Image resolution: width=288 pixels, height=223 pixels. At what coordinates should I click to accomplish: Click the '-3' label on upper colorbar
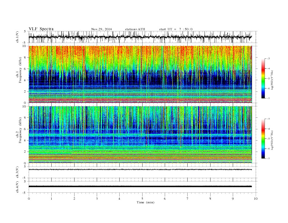(268, 59)
